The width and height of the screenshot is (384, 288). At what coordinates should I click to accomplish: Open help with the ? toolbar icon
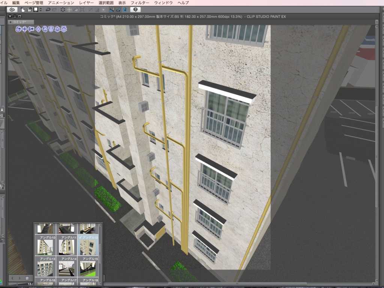tap(135, 10)
